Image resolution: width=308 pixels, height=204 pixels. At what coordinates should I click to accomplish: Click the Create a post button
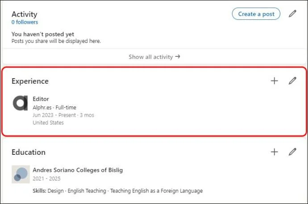[x=256, y=14]
